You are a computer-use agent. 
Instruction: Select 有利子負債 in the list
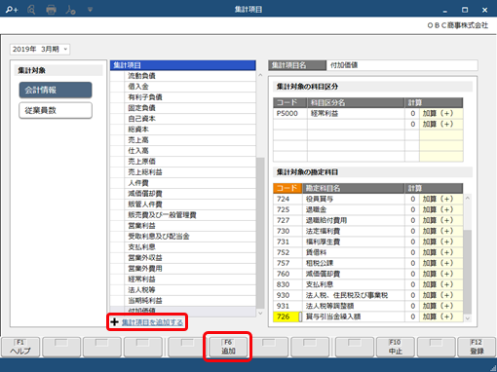(x=183, y=97)
